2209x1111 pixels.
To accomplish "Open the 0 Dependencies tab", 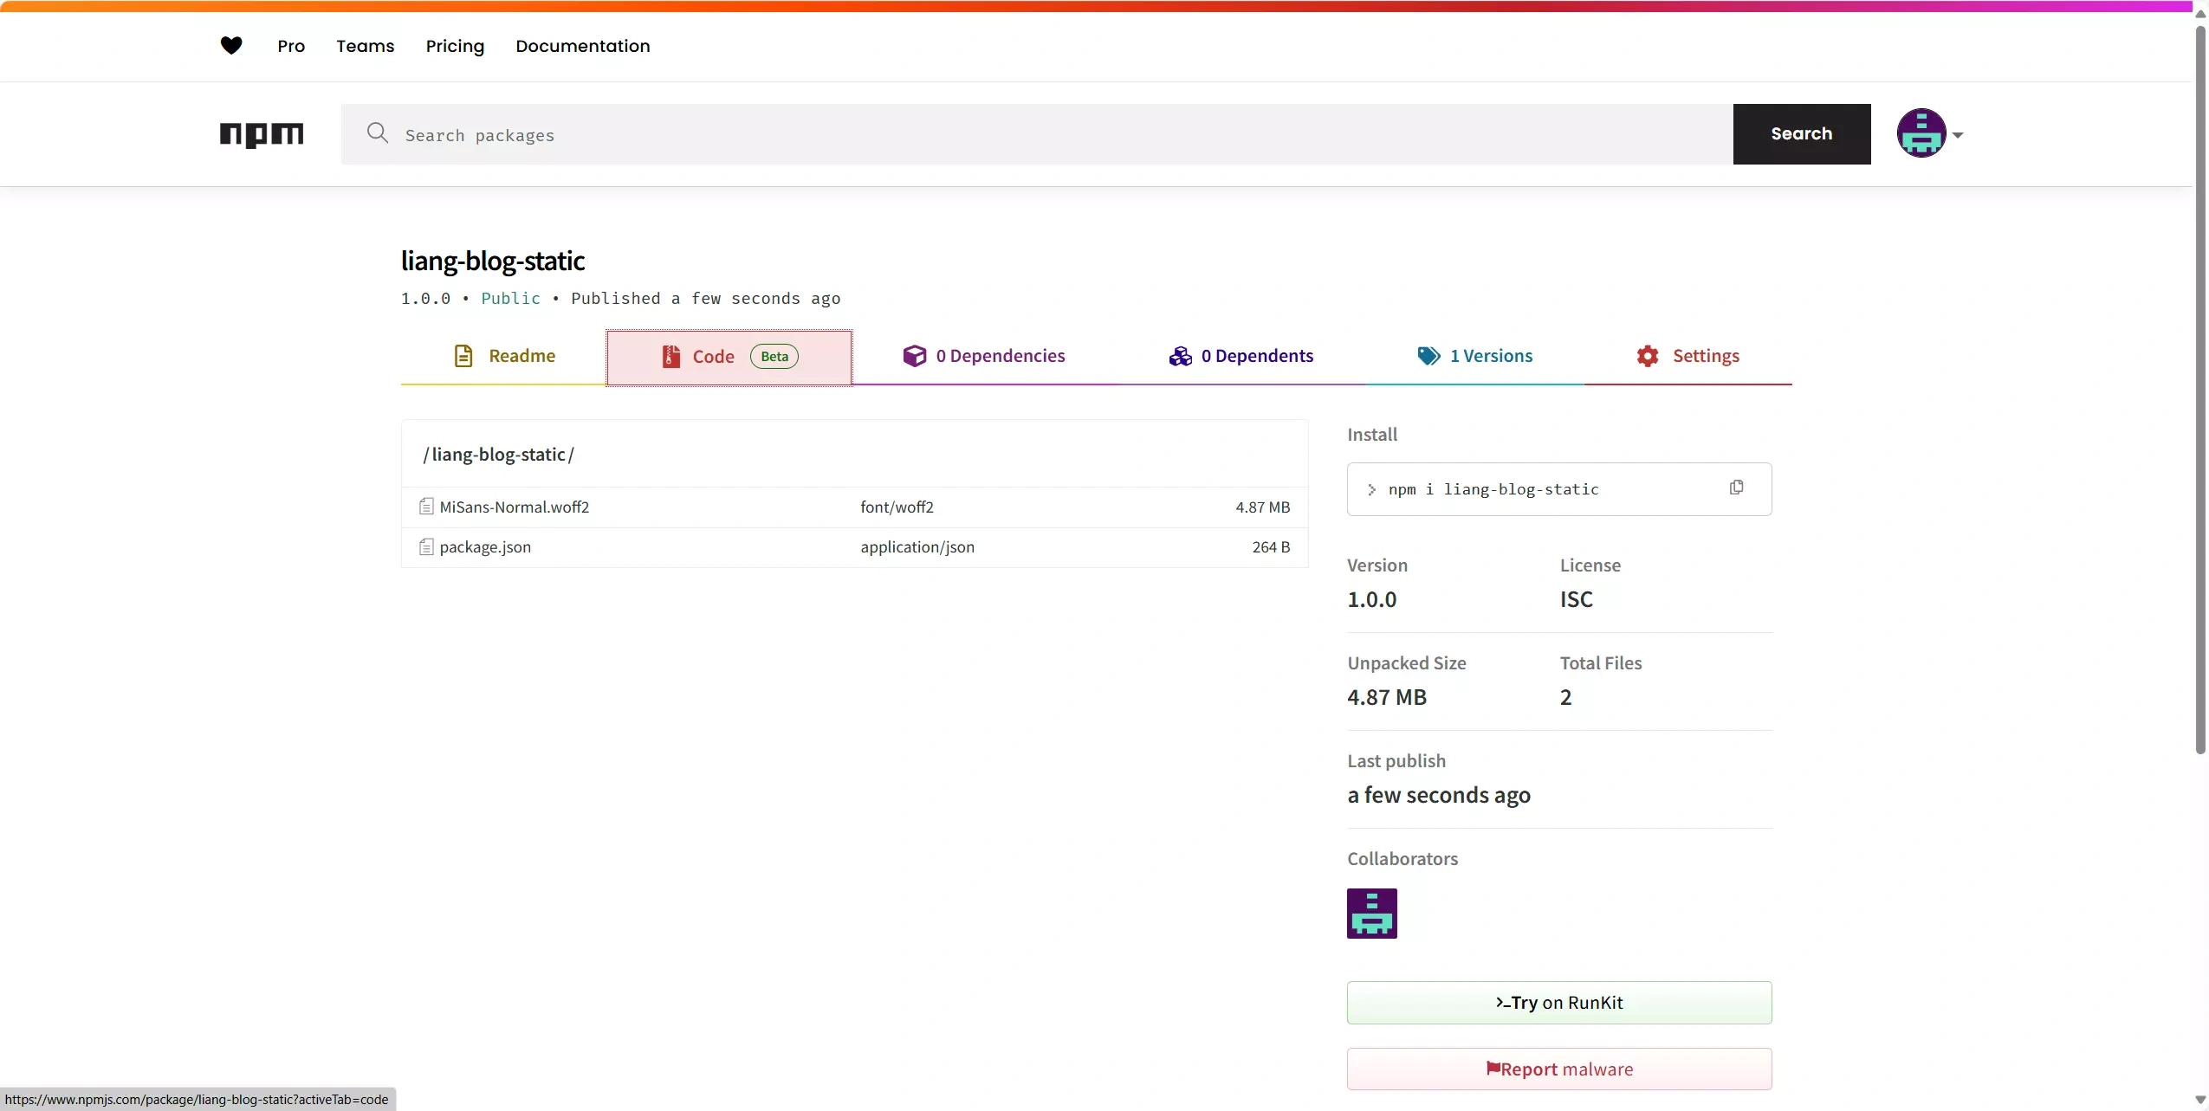I will 984,356.
